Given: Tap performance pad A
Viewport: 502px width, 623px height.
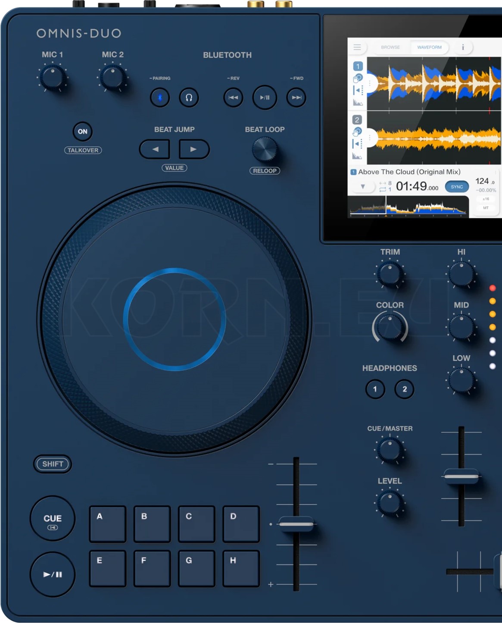Looking at the screenshot, I should (x=107, y=523).
